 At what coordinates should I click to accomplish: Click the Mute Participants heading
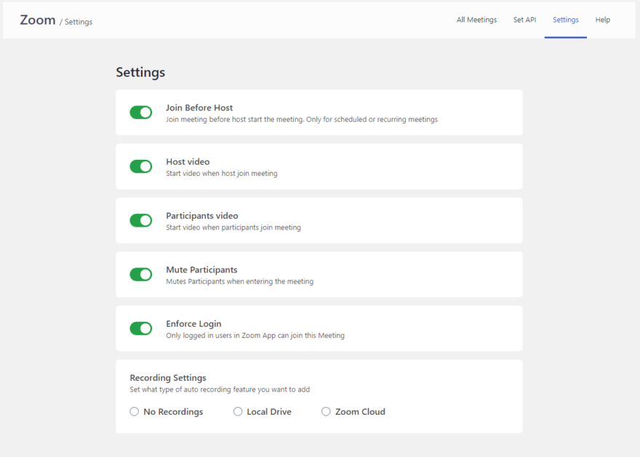click(x=201, y=270)
